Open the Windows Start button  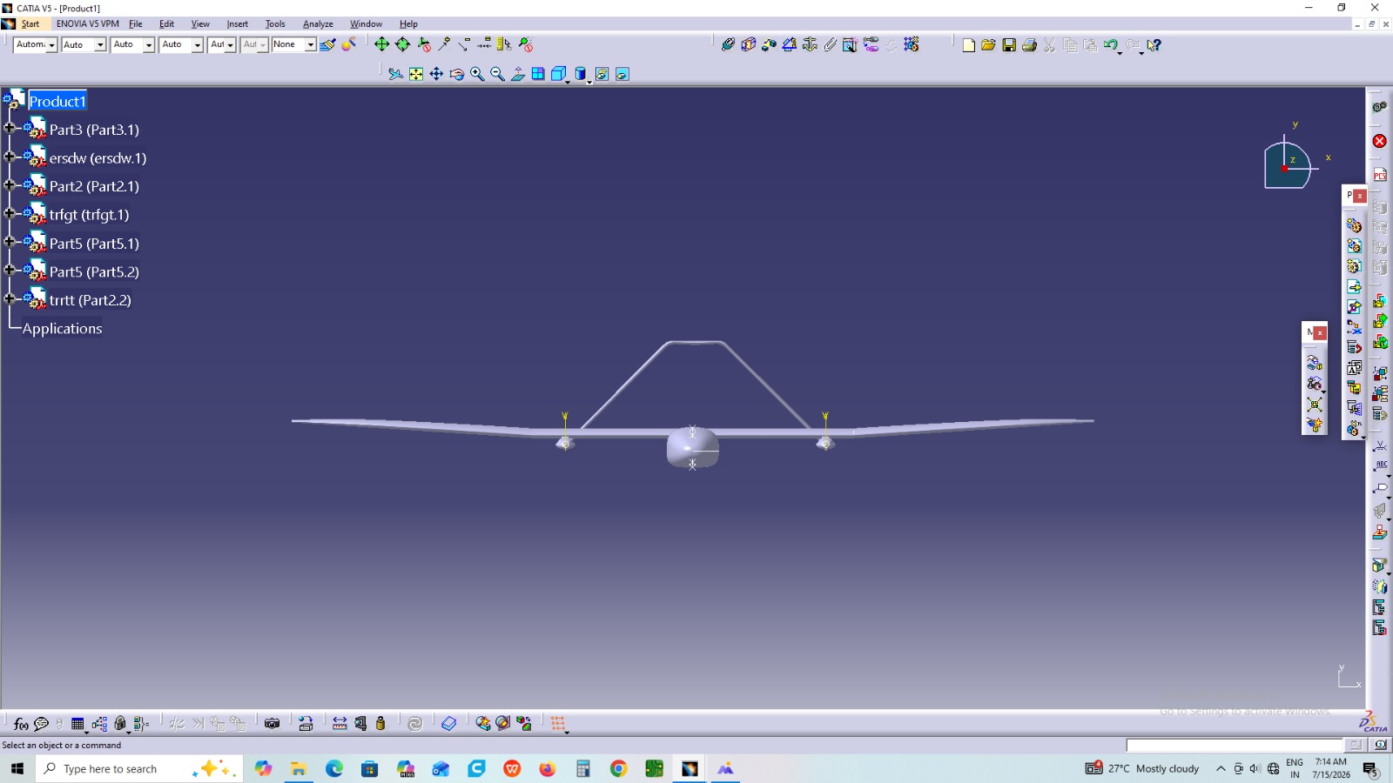[17, 769]
